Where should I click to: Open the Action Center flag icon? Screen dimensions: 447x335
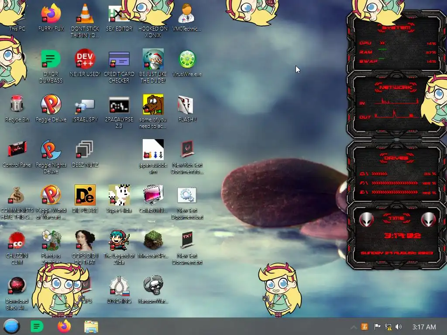(x=377, y=326)
